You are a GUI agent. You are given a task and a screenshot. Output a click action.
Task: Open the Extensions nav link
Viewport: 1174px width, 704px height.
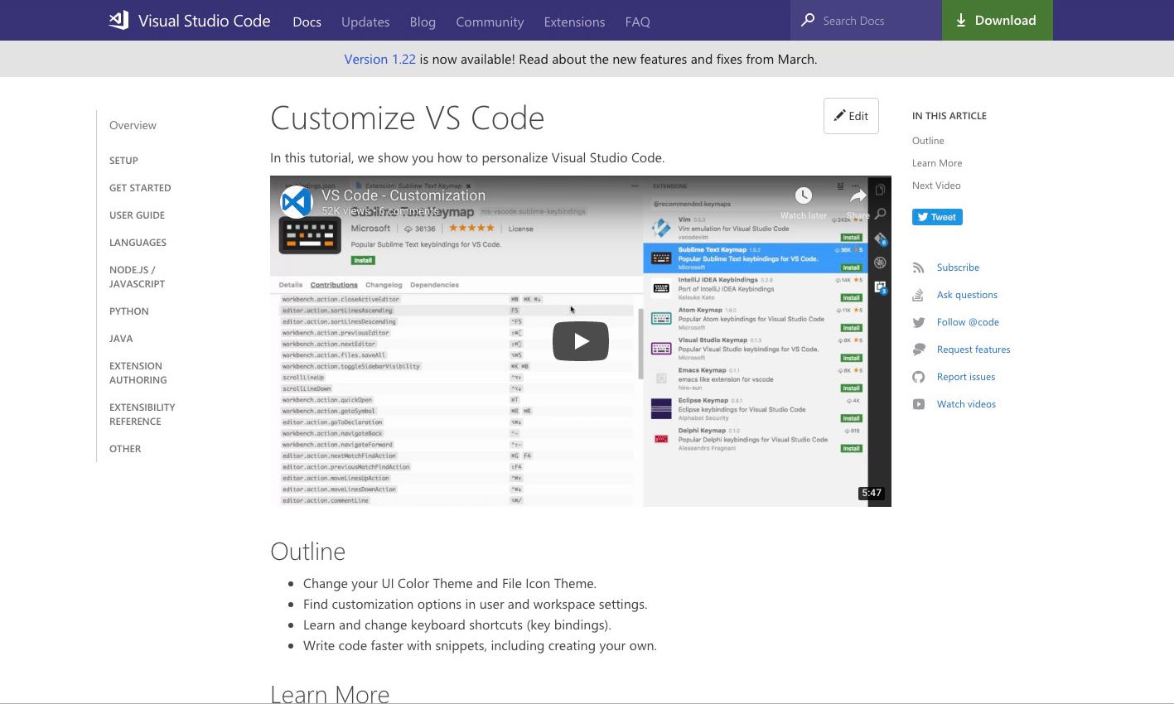(574, 22)
